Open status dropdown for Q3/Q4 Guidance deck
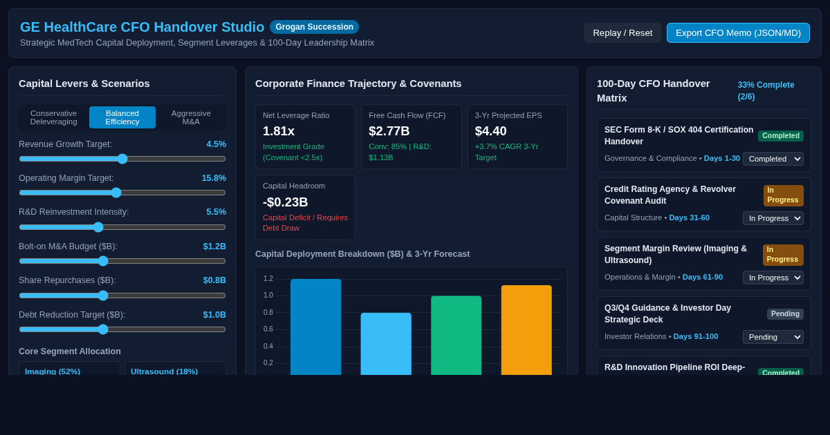The image size is (830, 435). (773, 337)
